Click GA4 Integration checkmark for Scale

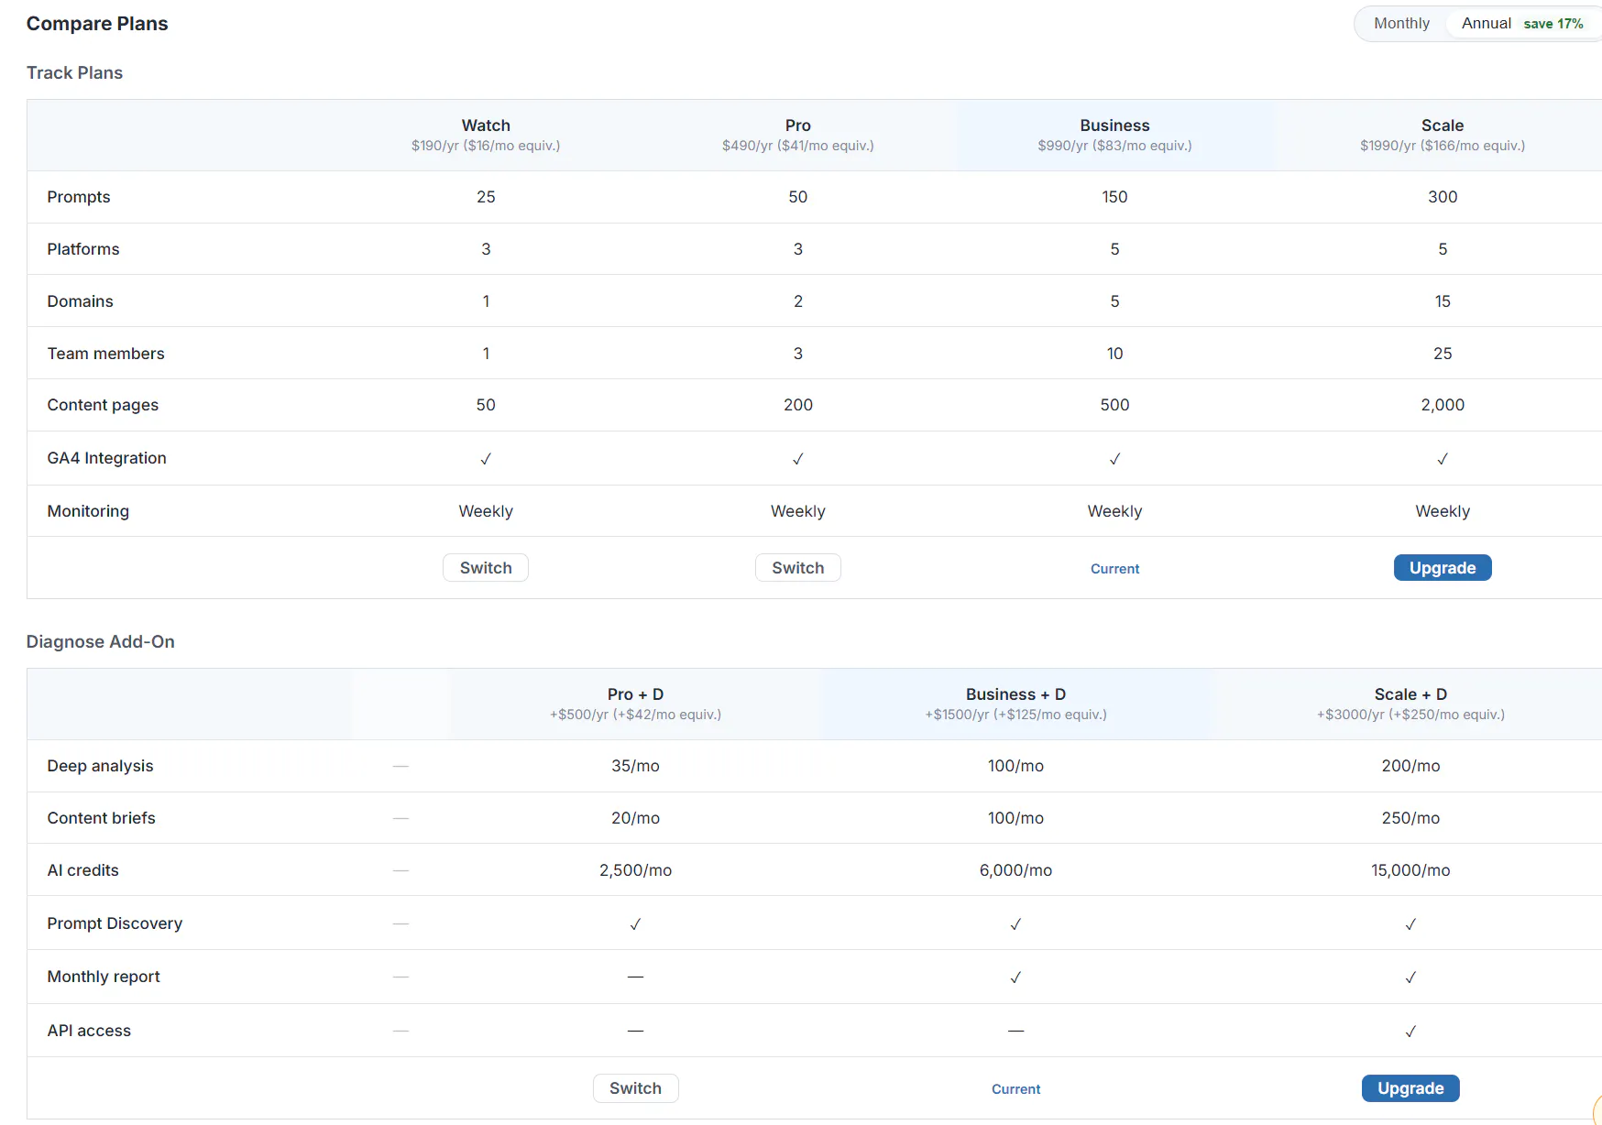point(1443,459)
